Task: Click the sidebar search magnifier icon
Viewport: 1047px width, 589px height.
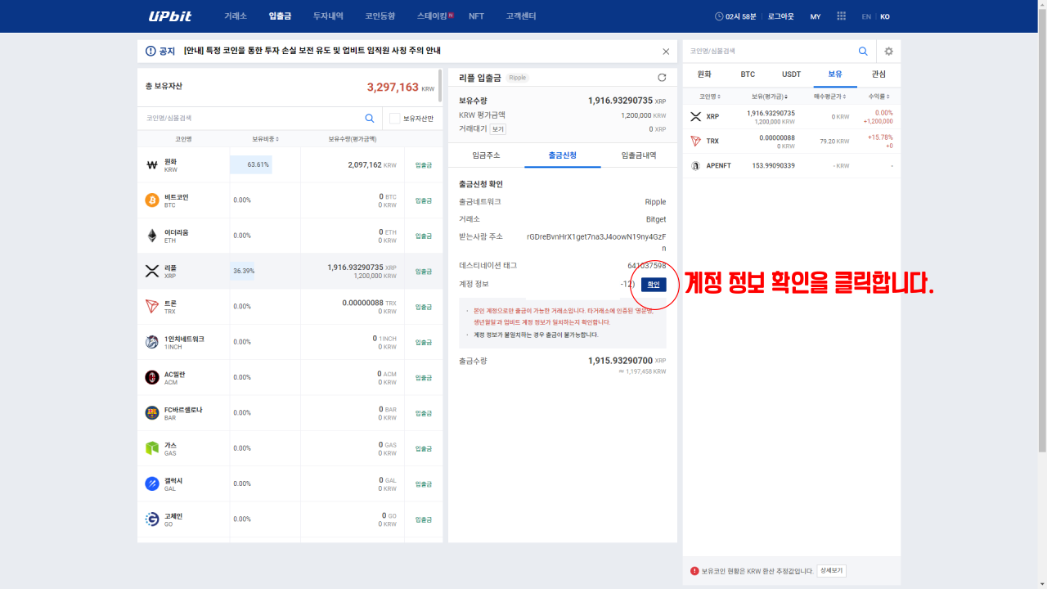Action: click(x=863, y=51)
